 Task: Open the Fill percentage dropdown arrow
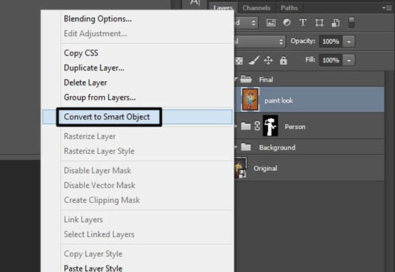[349, 61]
